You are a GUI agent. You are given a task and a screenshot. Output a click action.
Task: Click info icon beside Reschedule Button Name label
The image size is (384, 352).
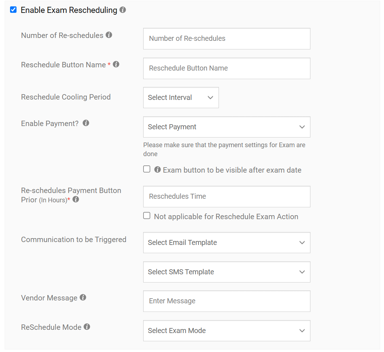pyautogui.click(x=116, y=64)
